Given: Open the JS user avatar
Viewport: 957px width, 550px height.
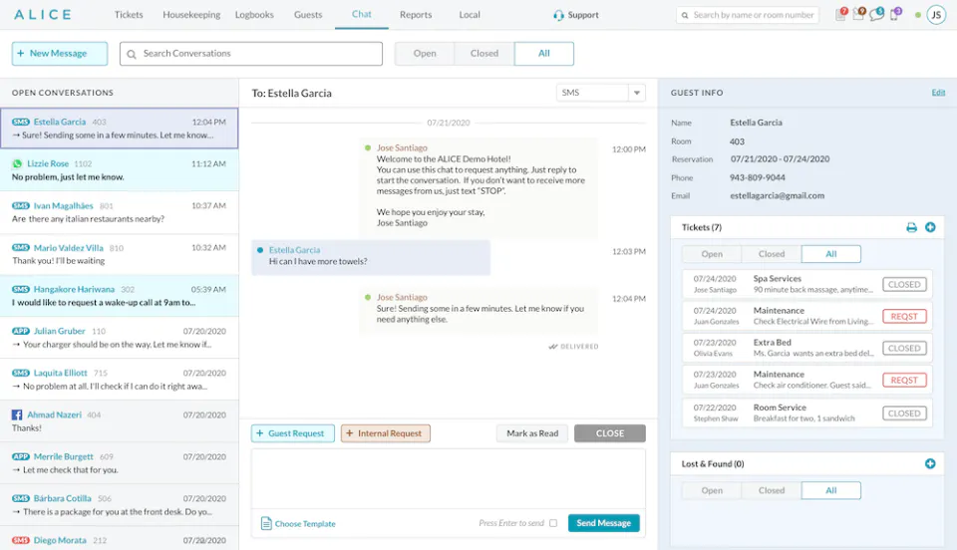Looking at the screenshot, I should pos(936,15).
